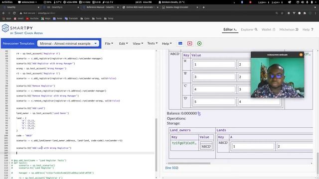Click the tz1TgU71Co3T address under Land_owners

pos(184,143)
